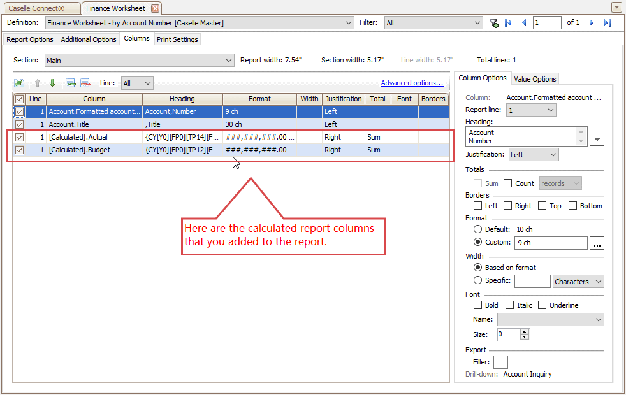Choose Specific width radio option
This screenshot has width=626, height=395.
[x=478, y=280]
